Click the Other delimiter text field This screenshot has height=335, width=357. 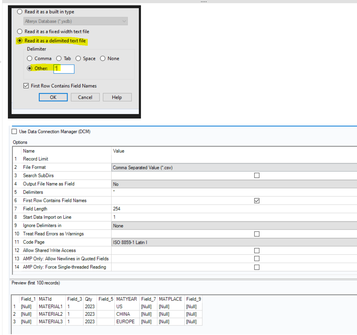coord(64,69)
